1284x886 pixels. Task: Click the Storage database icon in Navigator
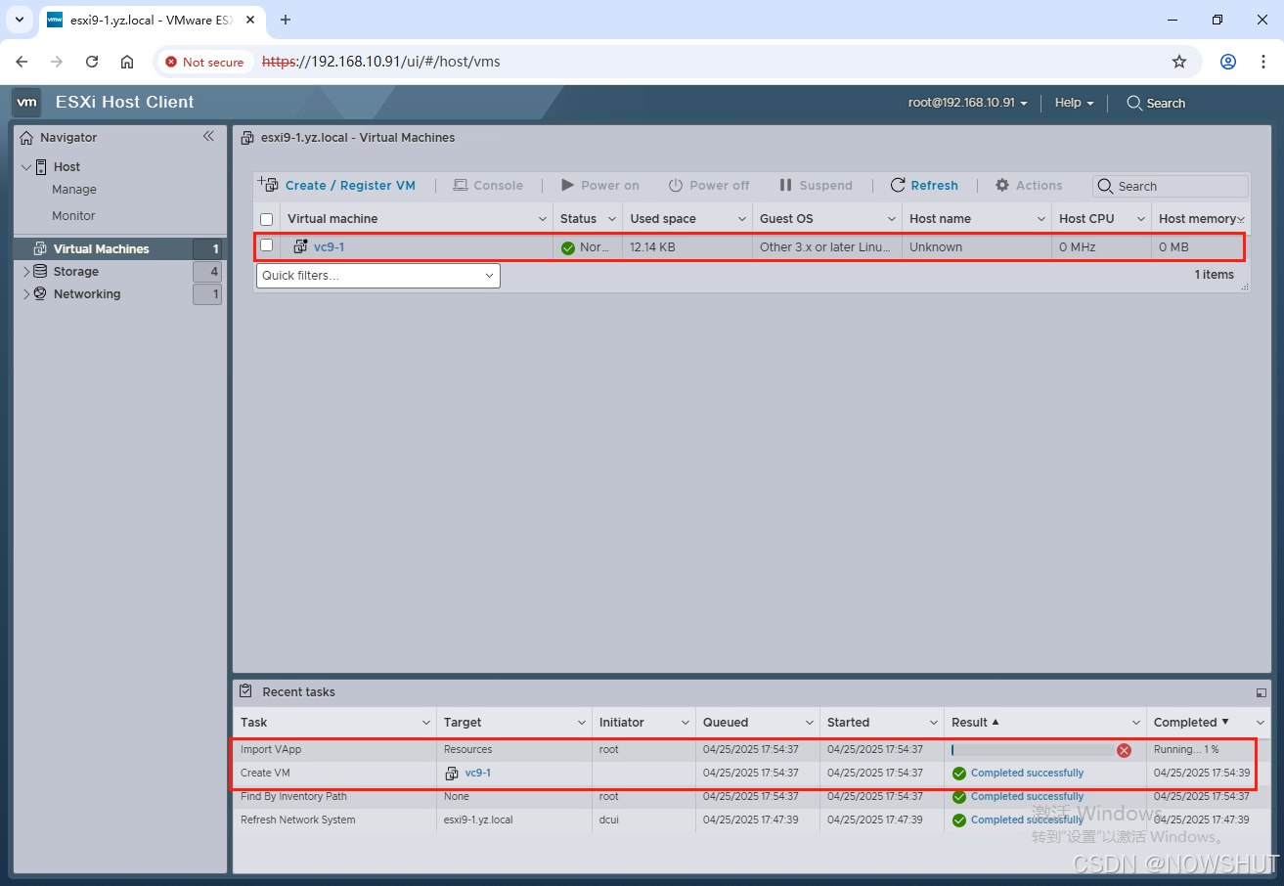[40, 271]
